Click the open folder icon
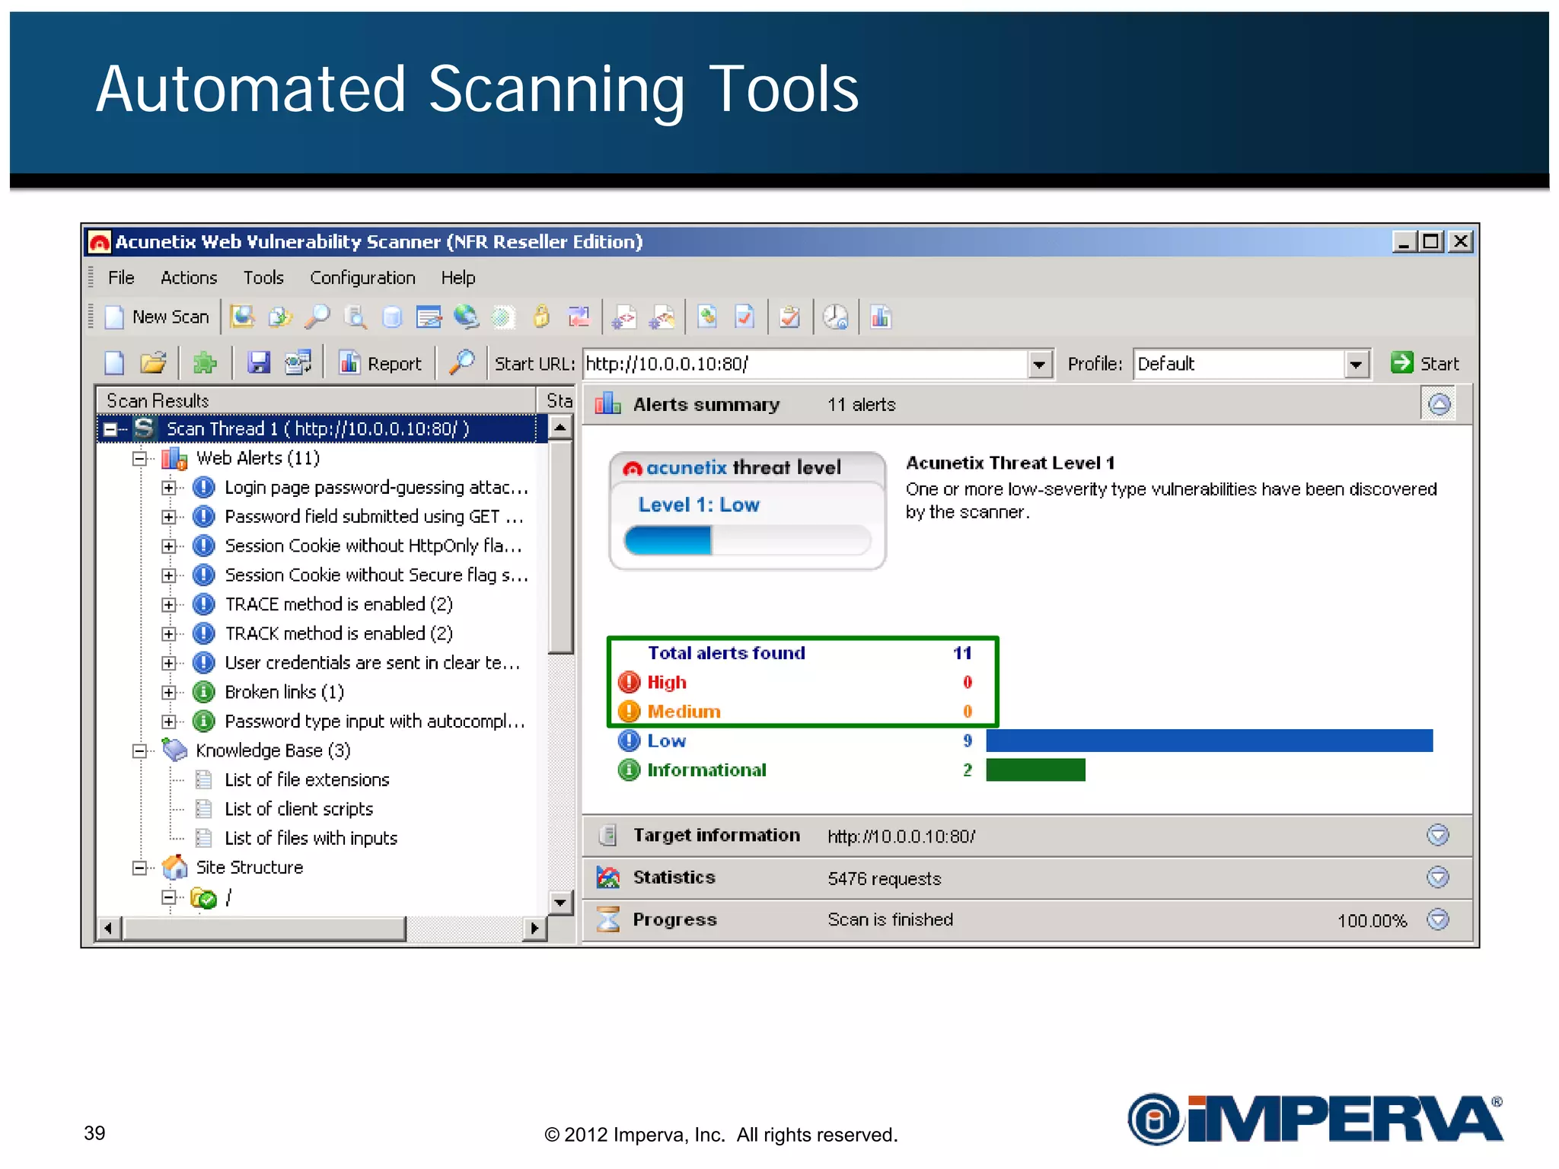Image resolution: width=1559 pixels, height=1169 pixels. 153,363
